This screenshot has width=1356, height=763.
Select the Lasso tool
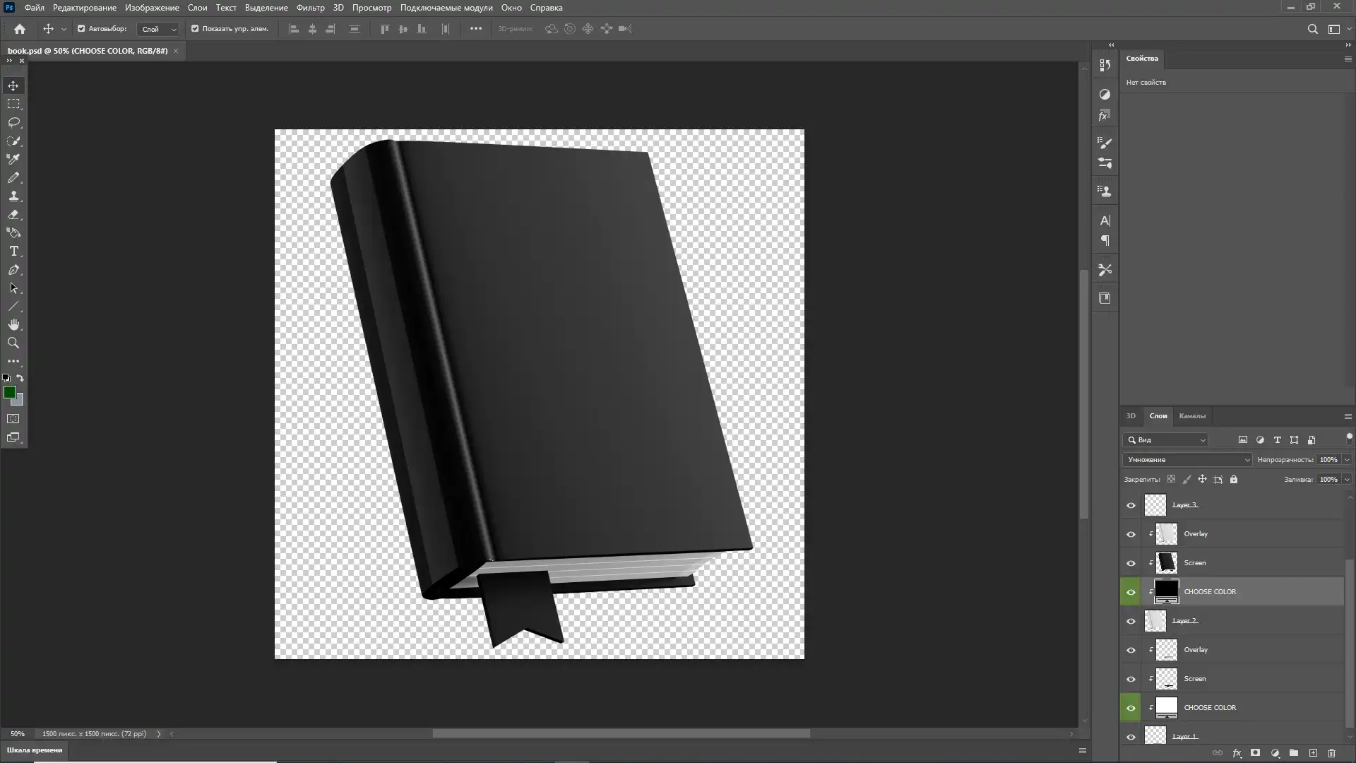[13, 122]
